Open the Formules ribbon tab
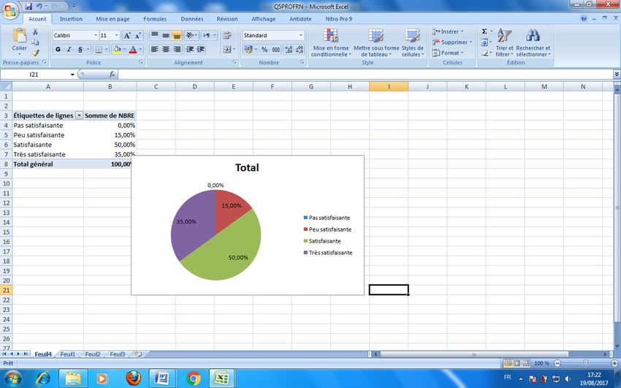The height and width of the screenshot is (388, 621). coord(155,18)
